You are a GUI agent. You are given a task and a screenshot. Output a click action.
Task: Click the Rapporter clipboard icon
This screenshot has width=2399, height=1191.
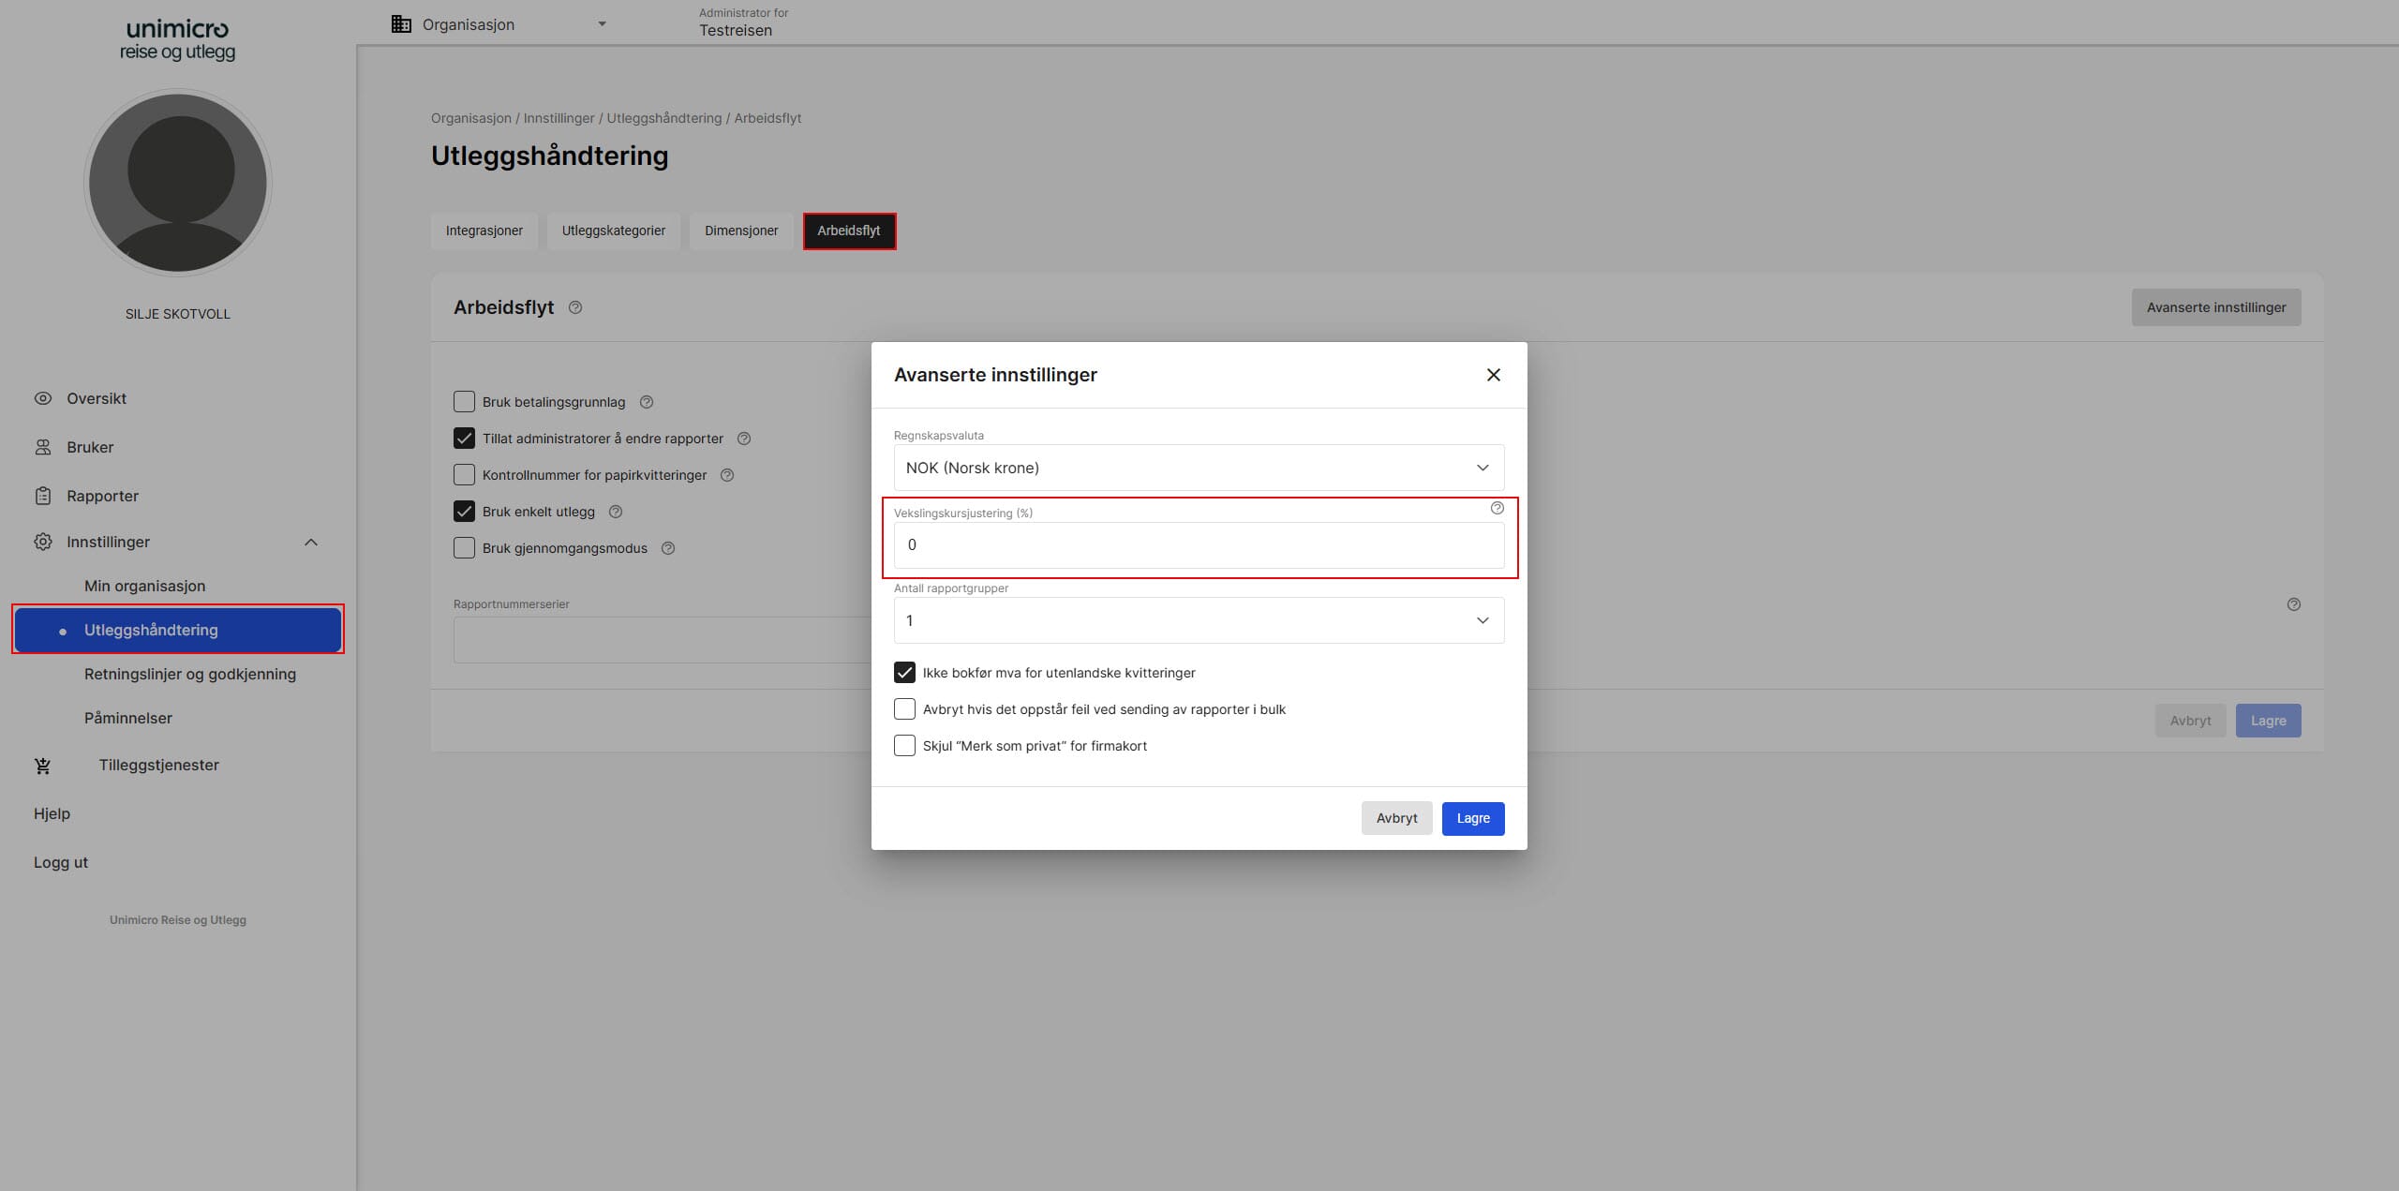(x=43, y=496)
